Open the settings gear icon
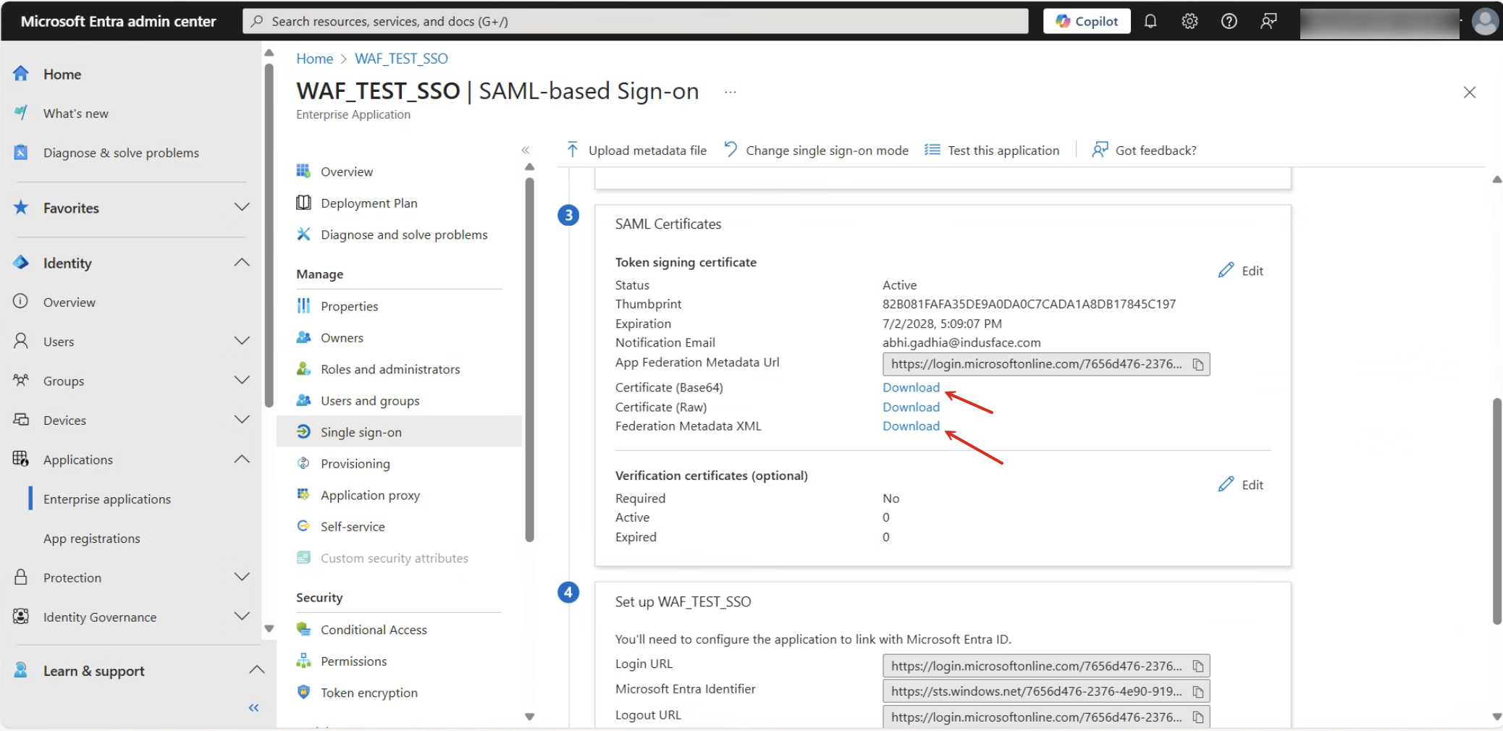The width and height of the screenshot is (1503, 731). pos(1190,21)
